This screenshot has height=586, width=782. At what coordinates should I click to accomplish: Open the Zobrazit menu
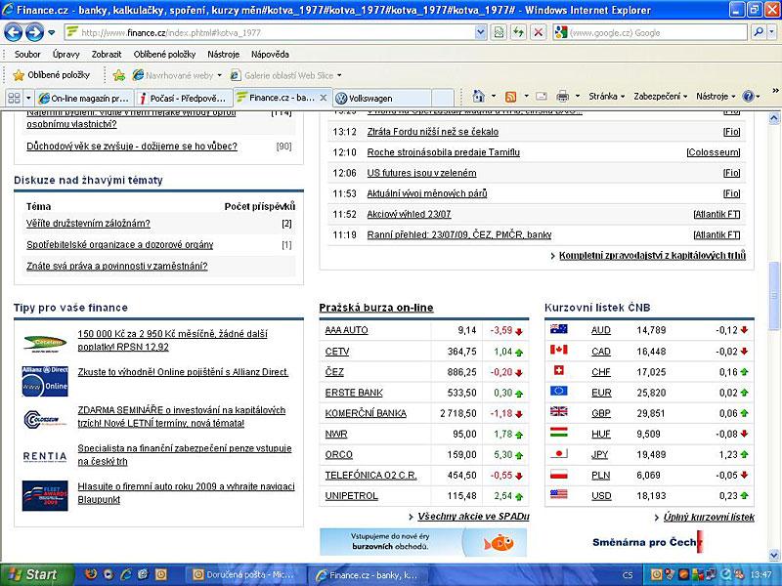pyautogui.click(x=107, y=55)
